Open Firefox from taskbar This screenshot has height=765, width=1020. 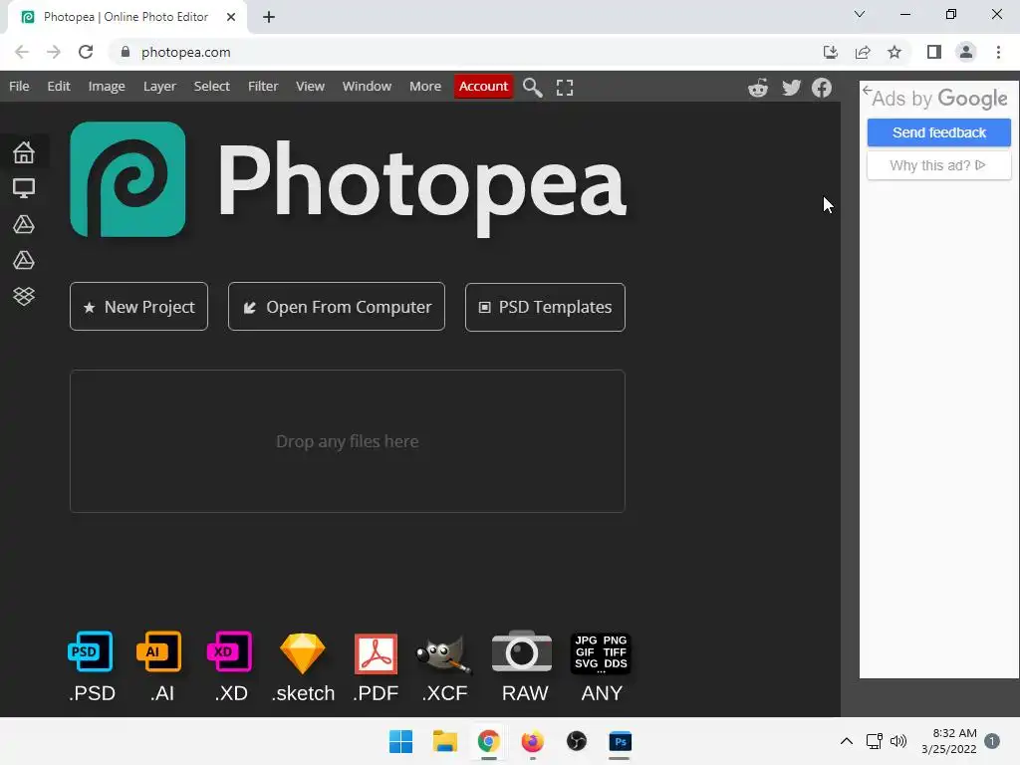pos(532,741)
